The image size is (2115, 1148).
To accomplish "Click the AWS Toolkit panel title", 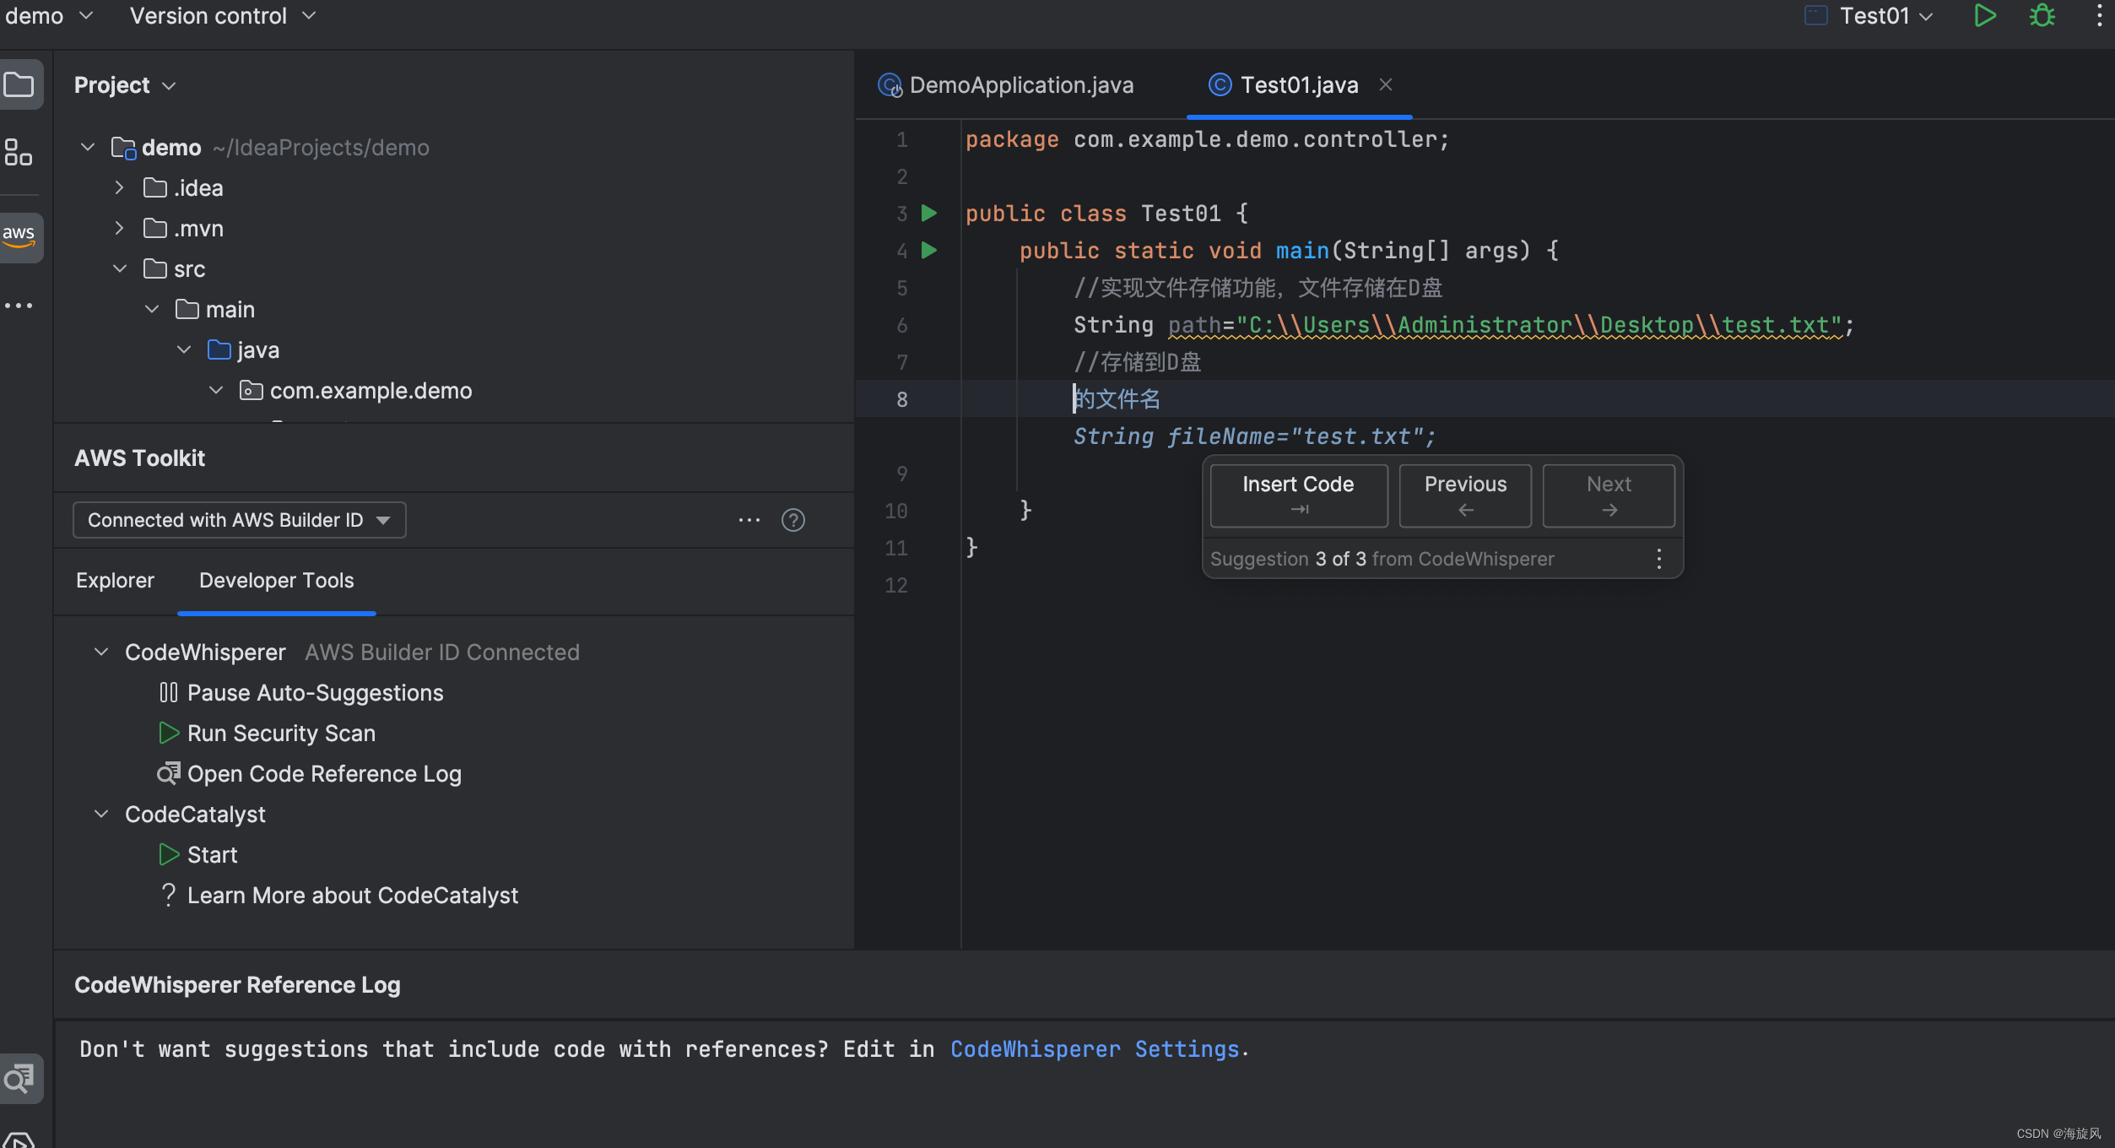I will click(x=139, y=458).
